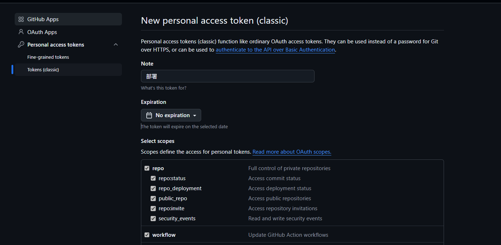This screenshot has height=245, width=501.
Task: Open Fine-grained tokens in sidebar
Action: click(48, 57)
